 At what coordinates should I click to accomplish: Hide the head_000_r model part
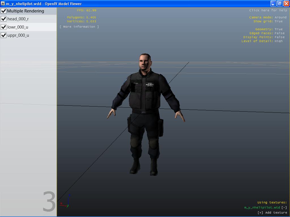(4, 19)
